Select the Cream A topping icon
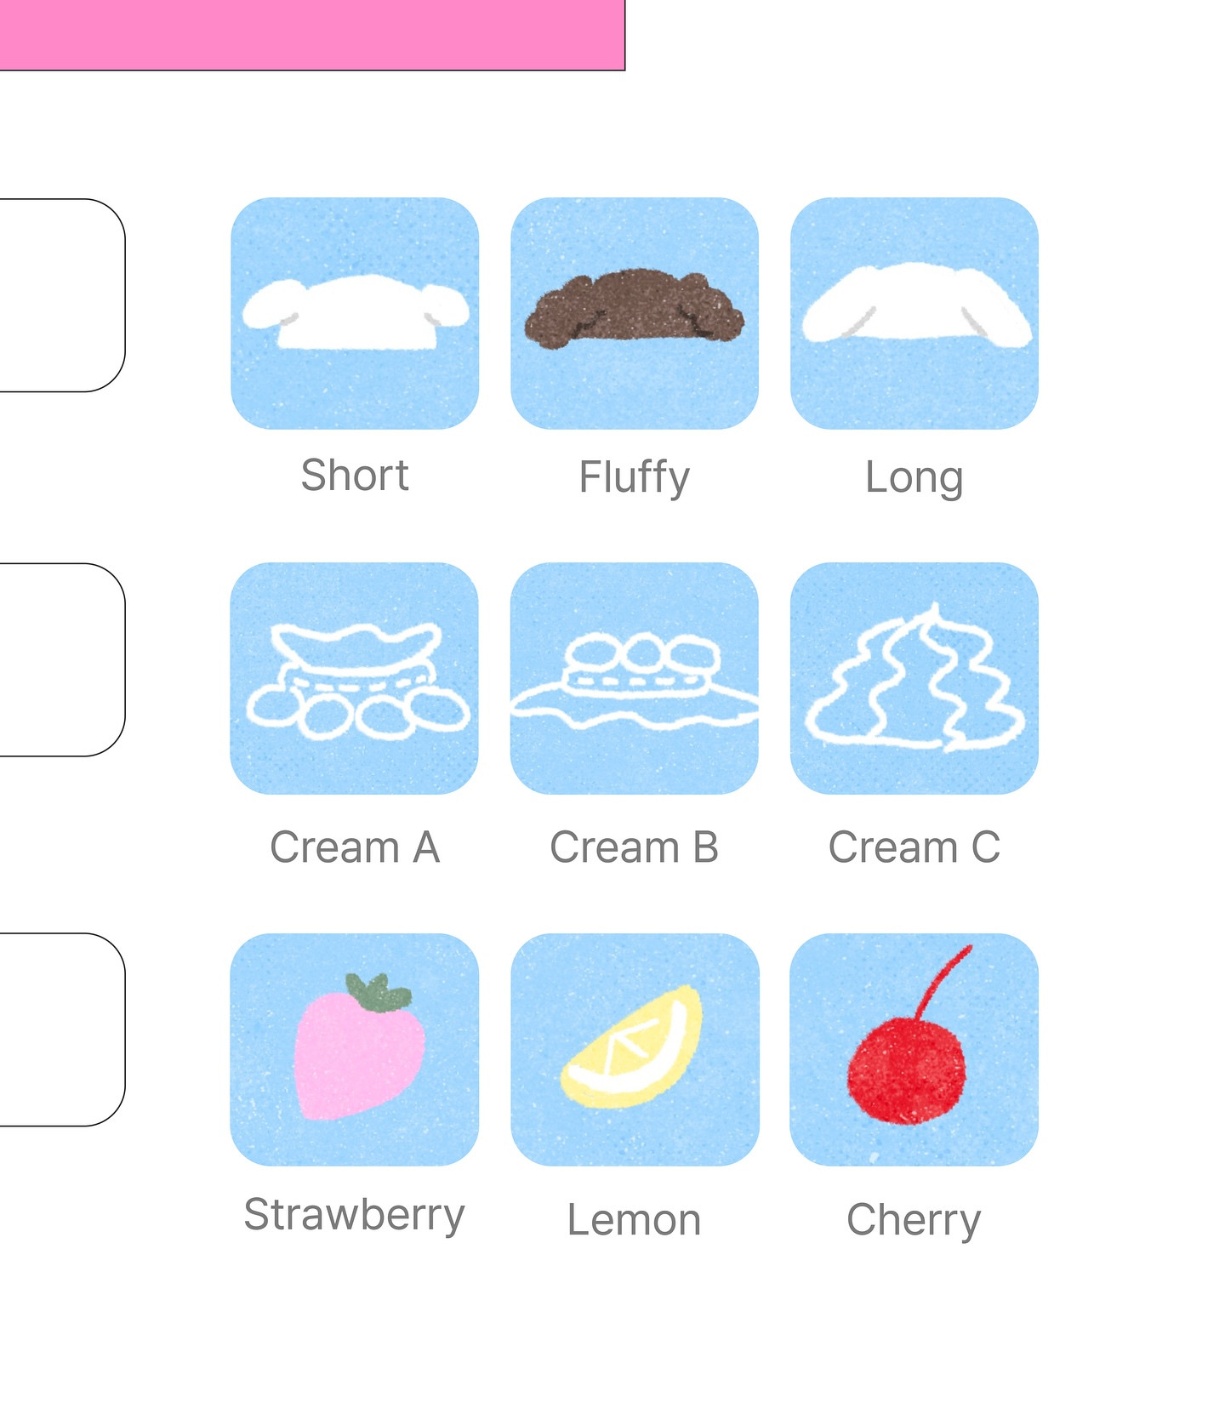Screen dimensions: 1225x1420 [x=355, y=678]
